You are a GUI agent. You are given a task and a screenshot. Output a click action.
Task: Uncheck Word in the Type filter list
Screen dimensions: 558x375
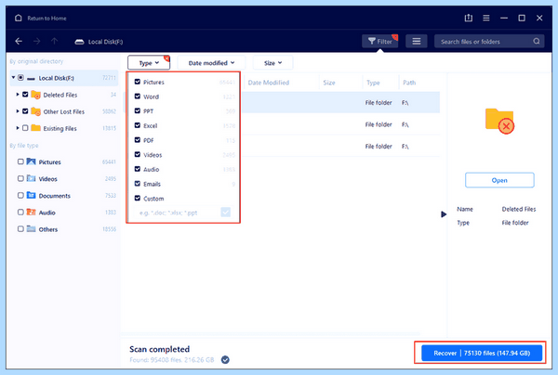[138, 97]
